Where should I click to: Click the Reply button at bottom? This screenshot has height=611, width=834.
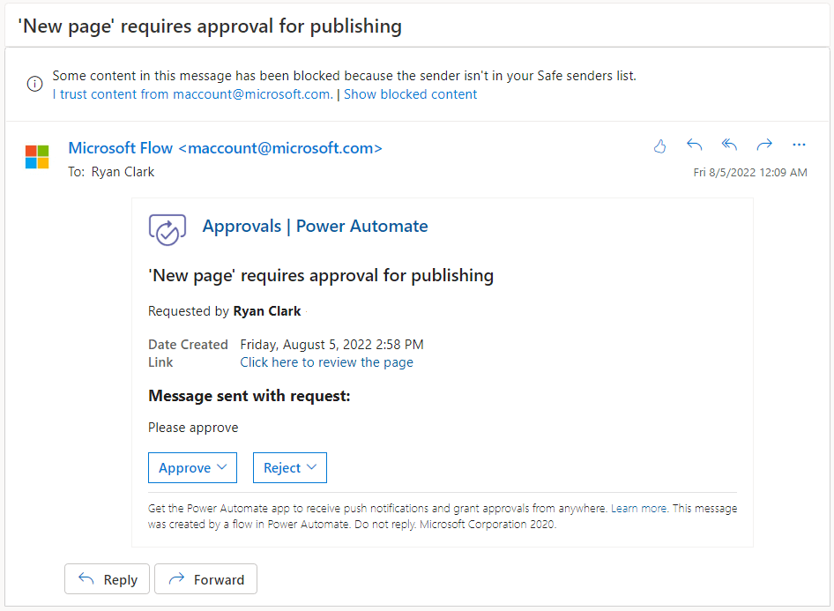click(x=107, y=579)
